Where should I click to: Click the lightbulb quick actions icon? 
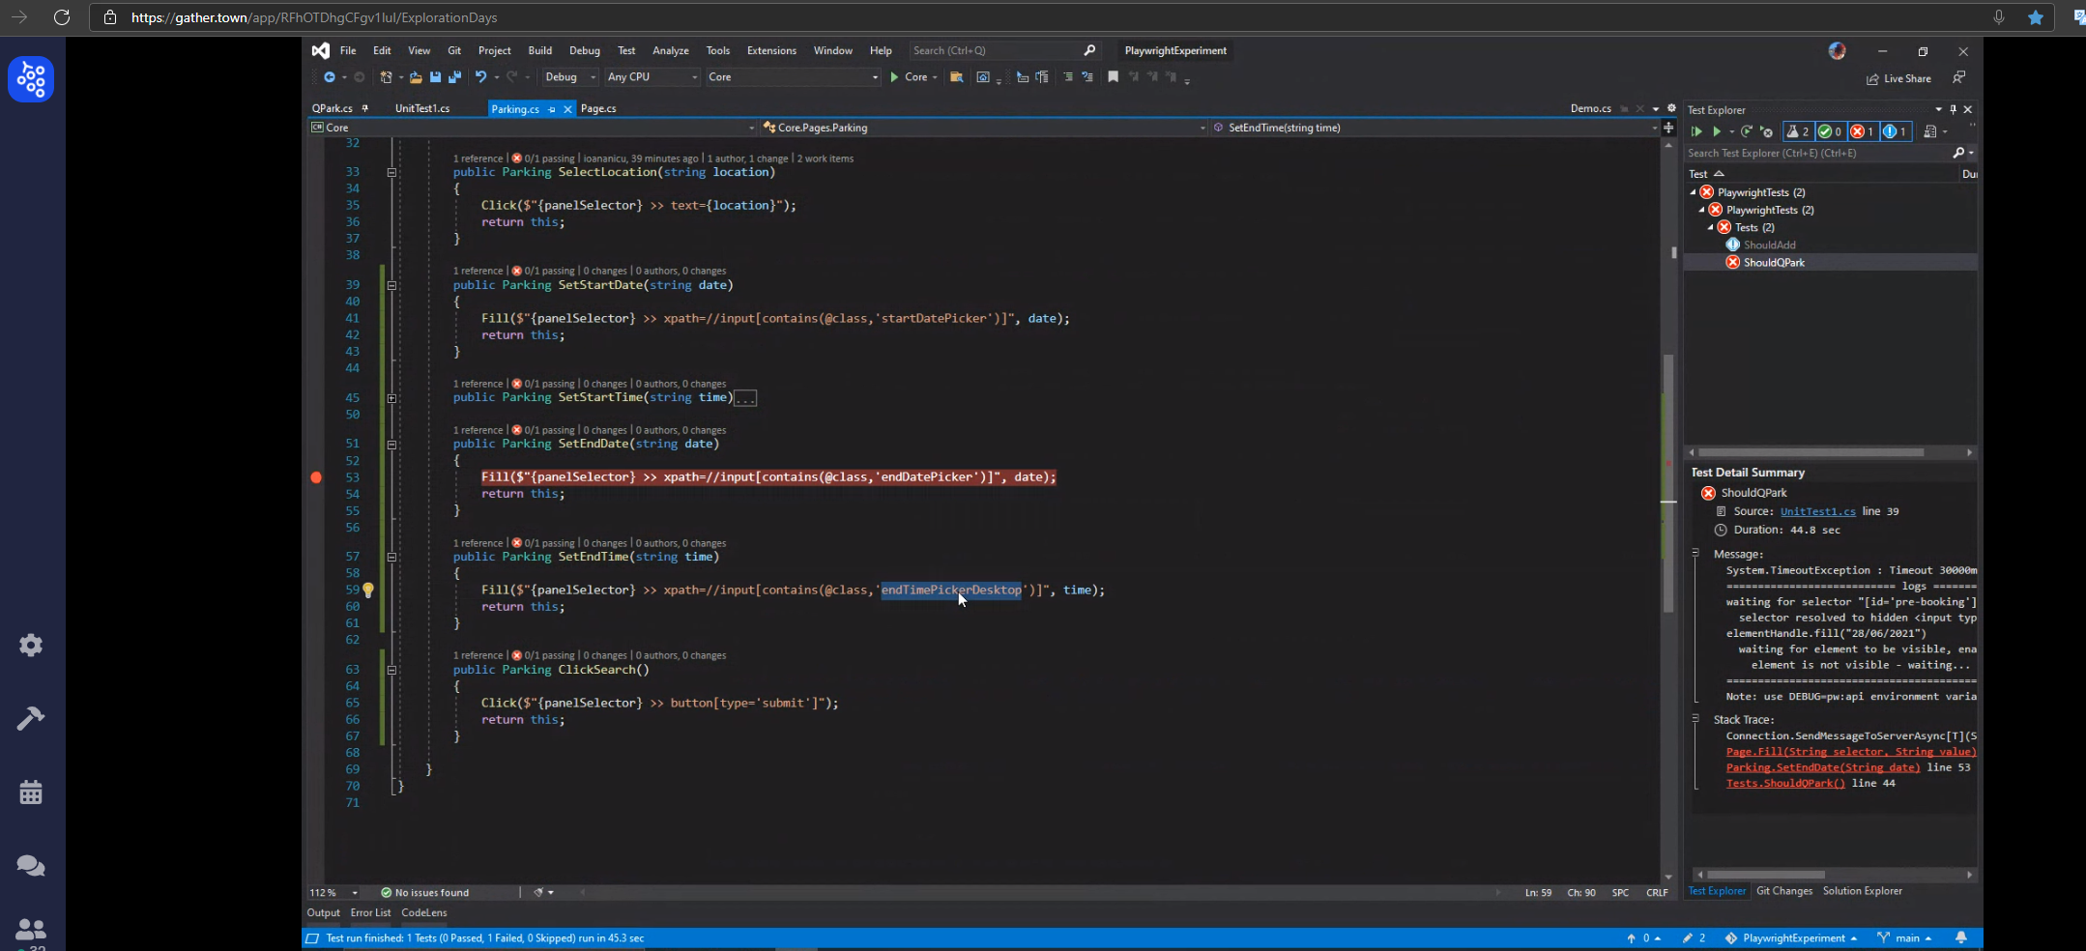click(368, 591)
